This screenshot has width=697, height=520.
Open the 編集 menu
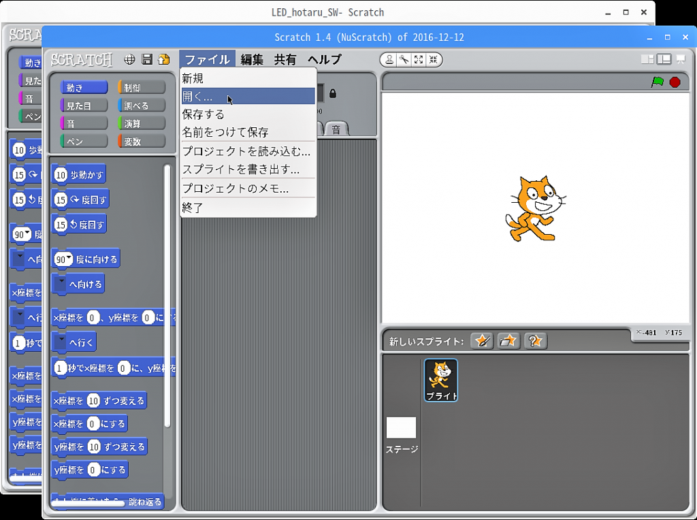click(252, 60)
